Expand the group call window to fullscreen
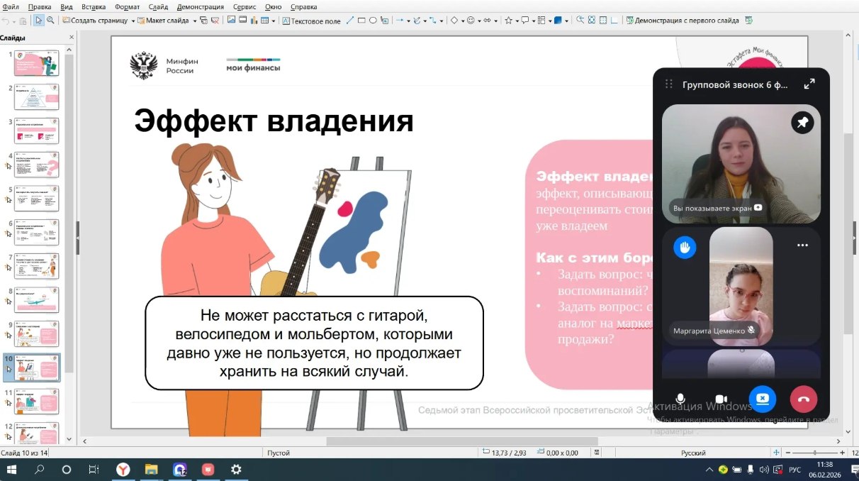Viewport: 859px width, 481px height. tap(809, 84)
